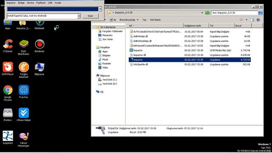Select Karşıdan Yüklemeler in sidebar
Image resolution: width=272 pixels, height=153 pixels.
(112, 31)
